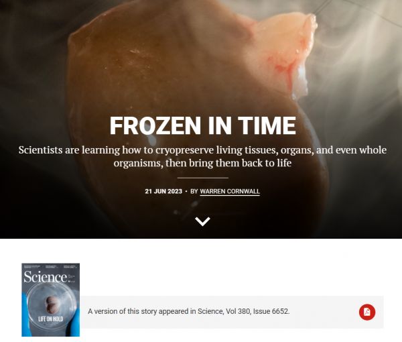Select the 21 JUN 2023 publication date
The image size is (402, 342).
(163, 191)
